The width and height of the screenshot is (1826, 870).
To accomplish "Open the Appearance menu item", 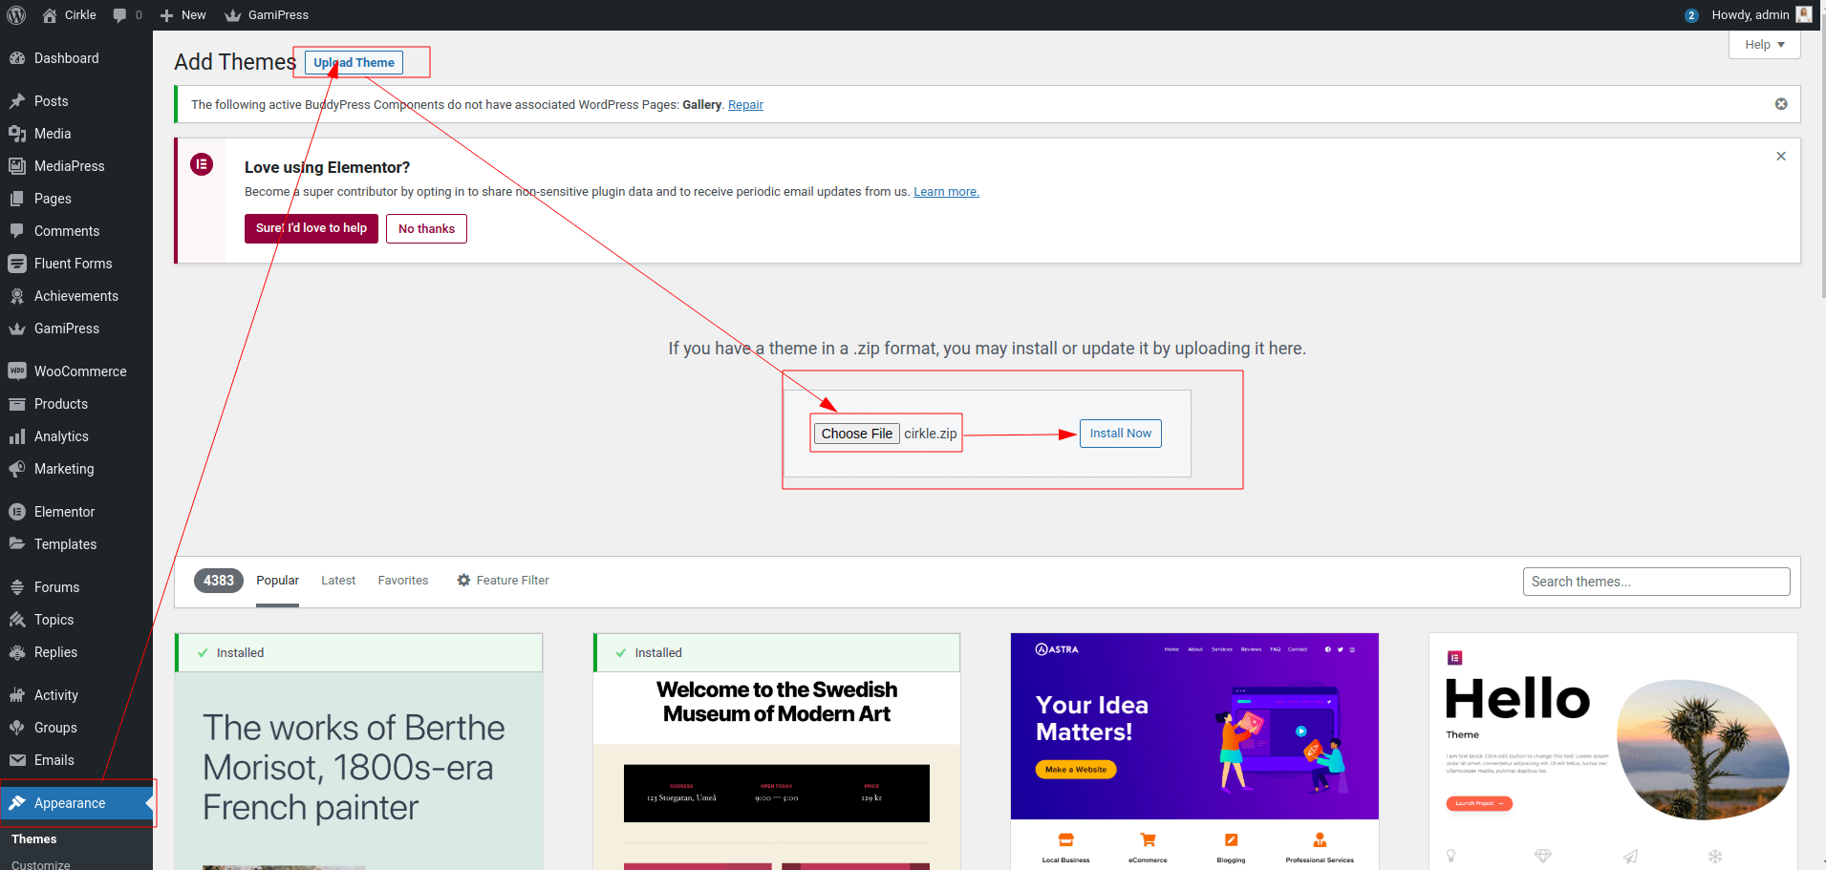I will click(x=76, y=803).
